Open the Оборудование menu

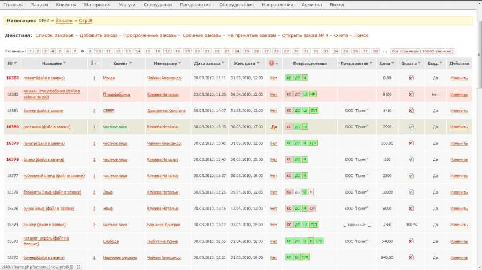click(236, 5)
